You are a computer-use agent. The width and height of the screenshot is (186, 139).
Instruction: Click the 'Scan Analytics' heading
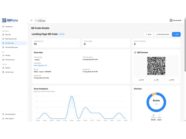pyautogui.click(x=41, y=89)
